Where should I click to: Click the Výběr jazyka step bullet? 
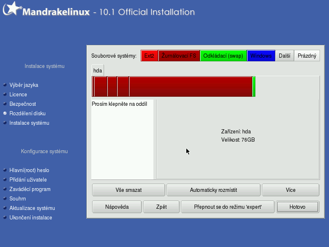[5, 85]
